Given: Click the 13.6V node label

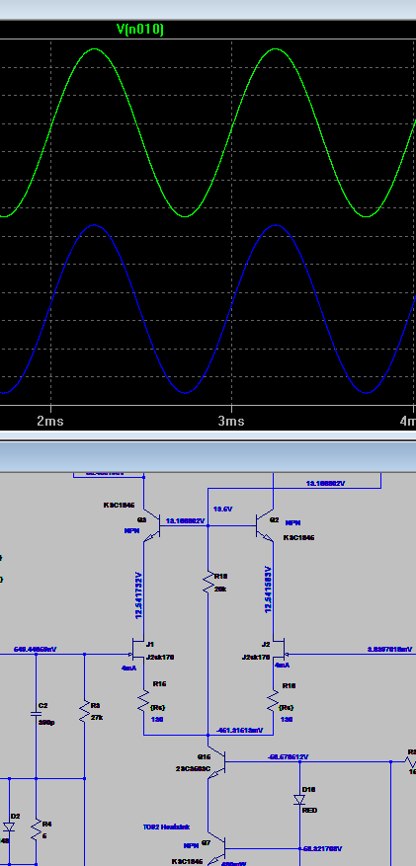Looking at the screenshot, I should [221, 509].
